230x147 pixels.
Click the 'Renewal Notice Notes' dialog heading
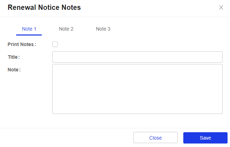[x=44, y=7]
